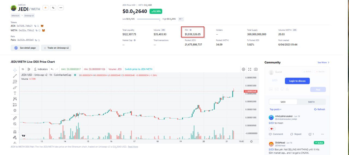349x155 pixels.
Task: Undo the last chart action
Action: 52,69
